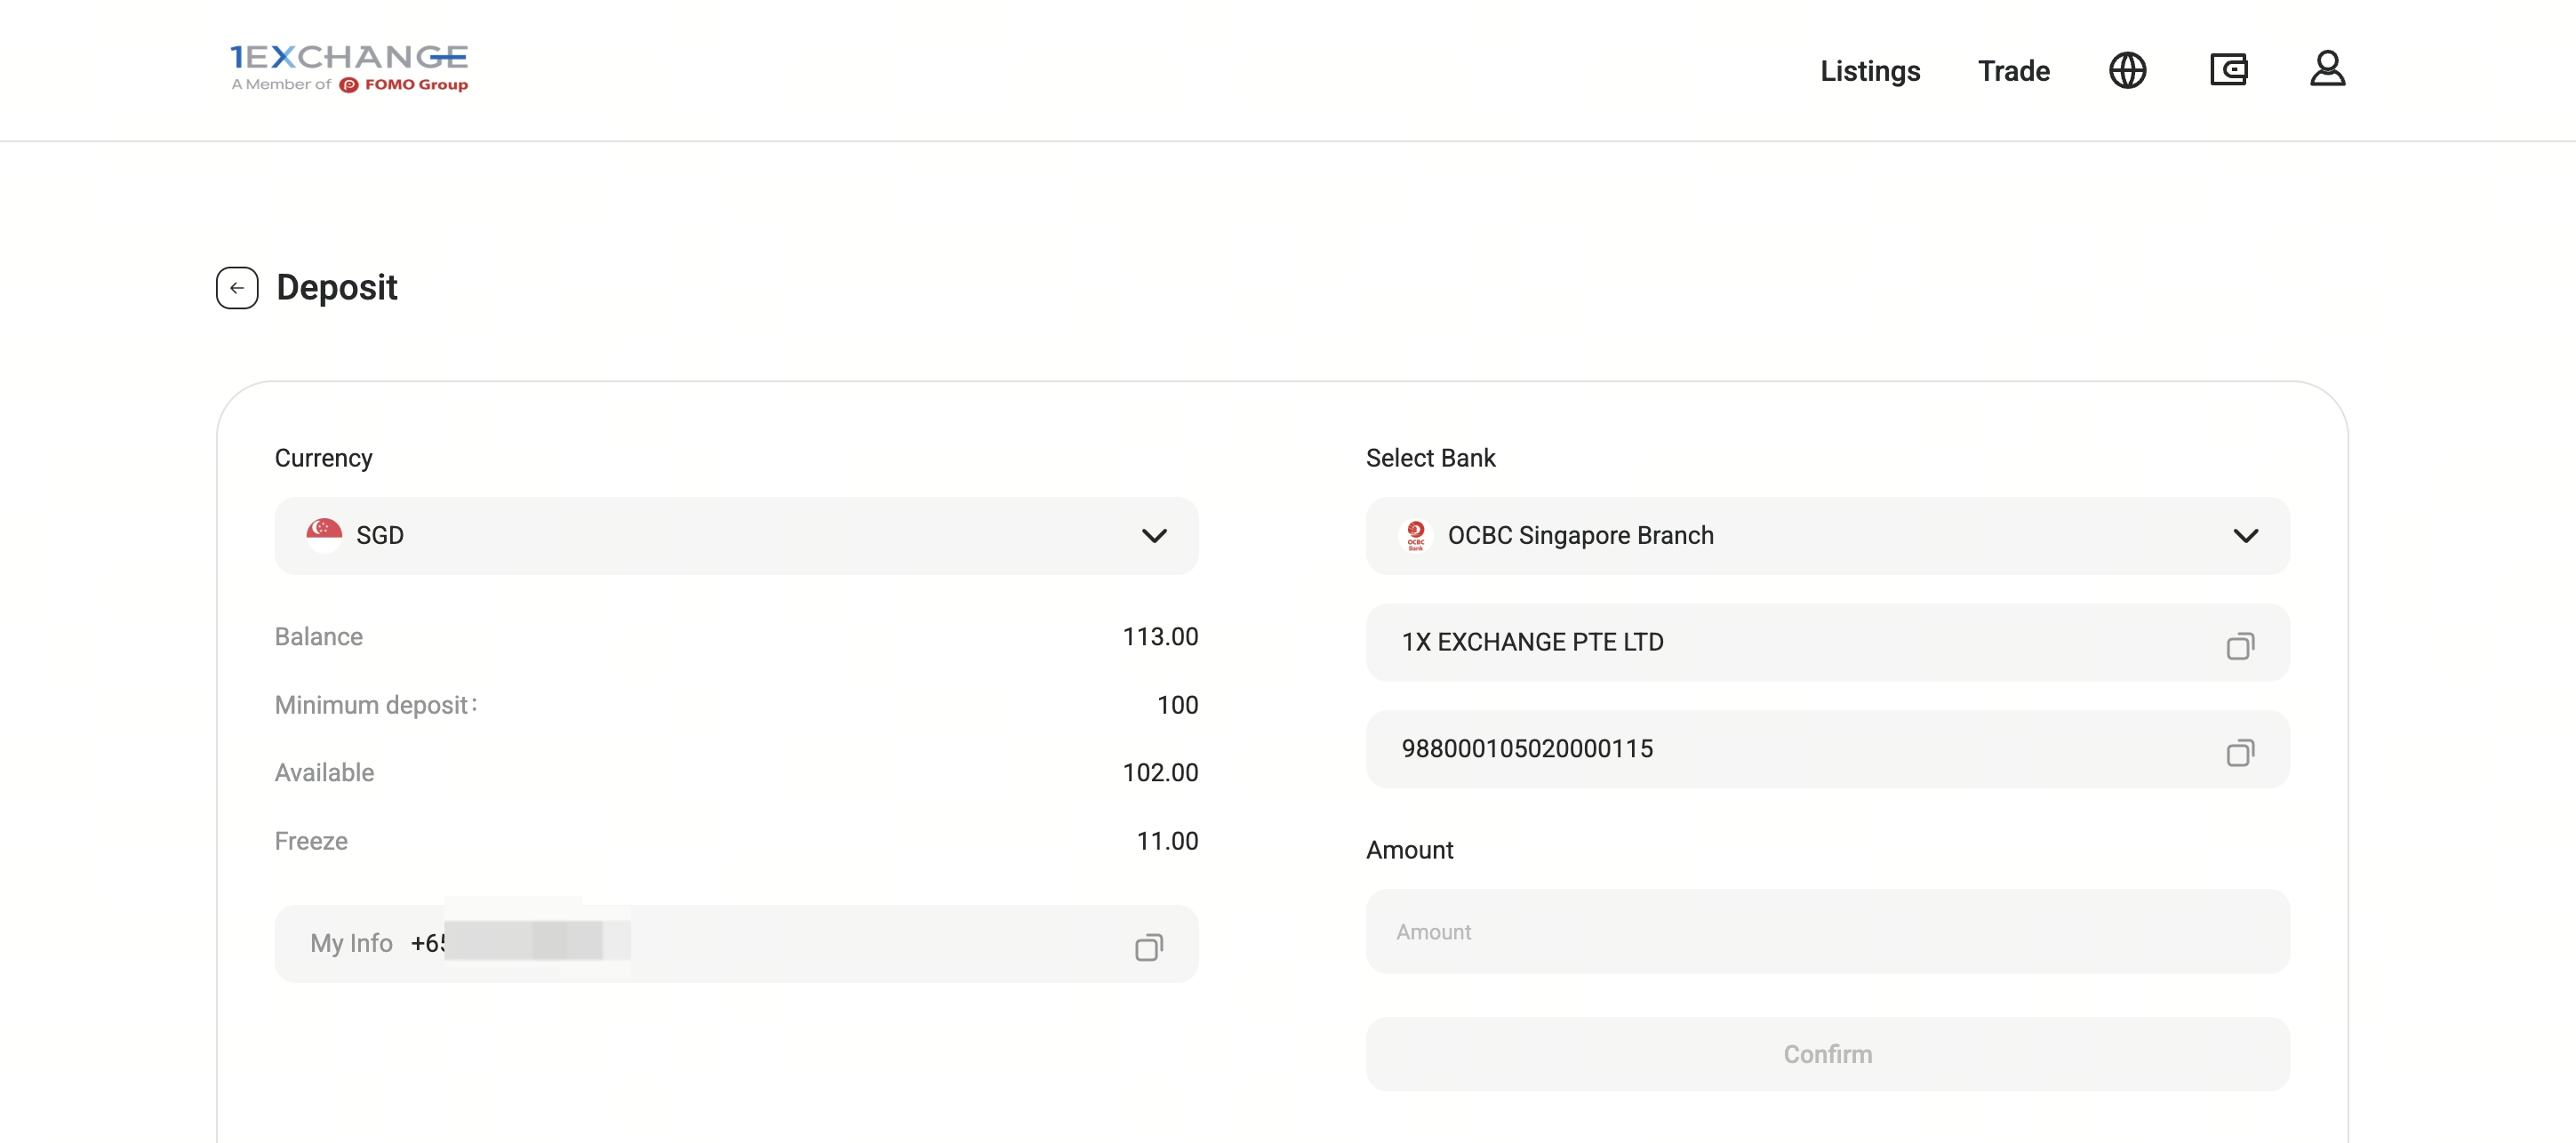This screenshot has height=1143, width=2576.
Task: Click the 1EXCHANGE logo
Action: coord(349,68)
